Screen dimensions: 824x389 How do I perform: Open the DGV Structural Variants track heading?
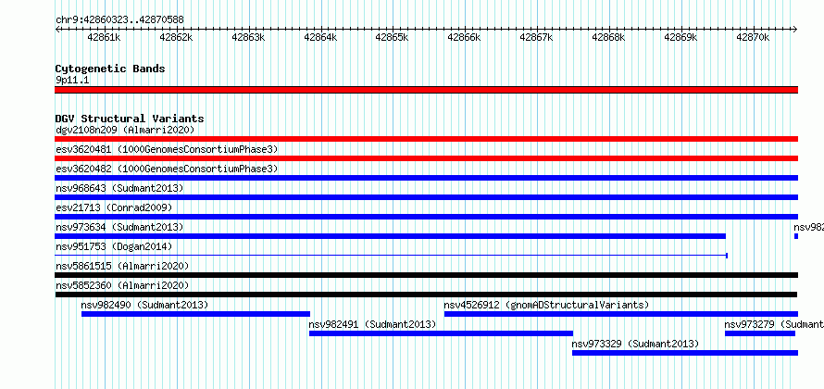point(130,119)
